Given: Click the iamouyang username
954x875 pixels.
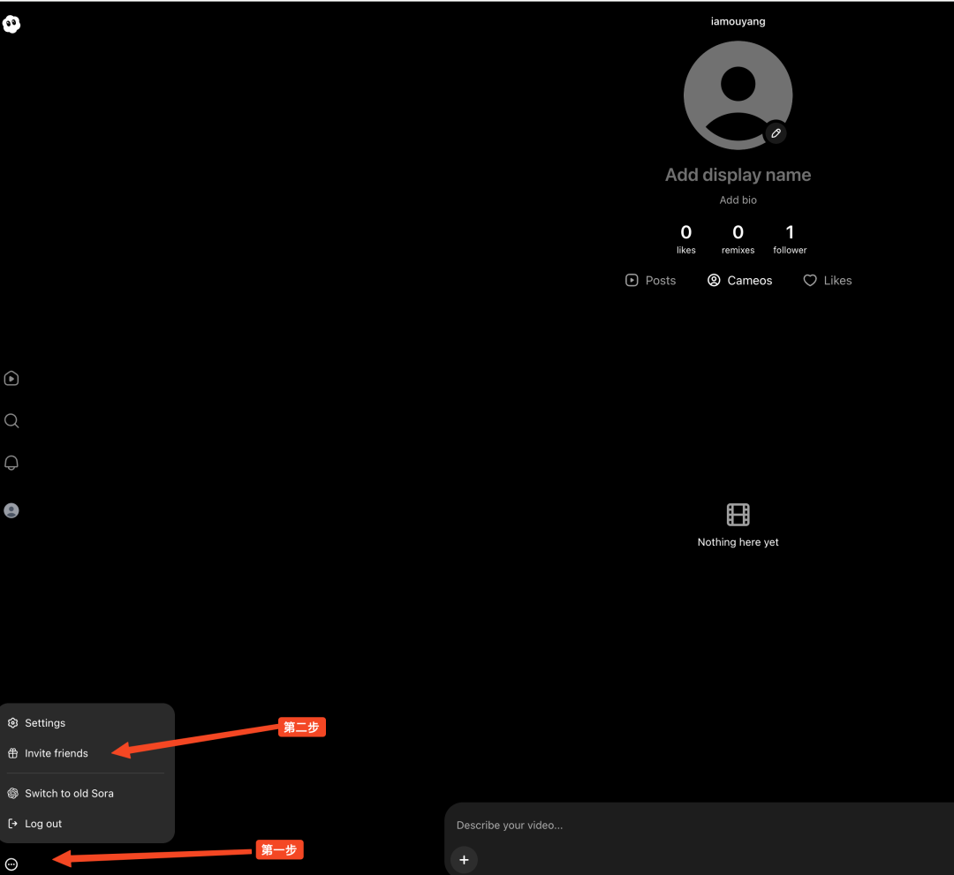Looking at the screenshot, I should pos(738,21).
